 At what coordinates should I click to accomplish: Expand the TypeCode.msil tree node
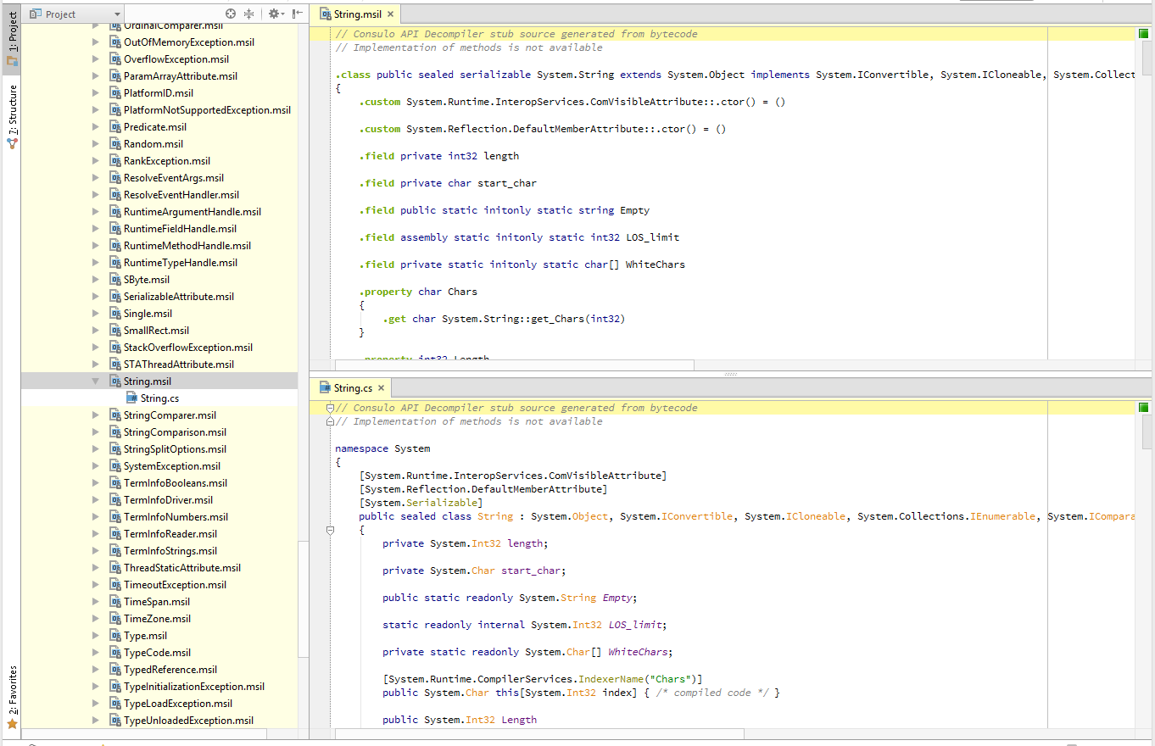[95, 653]
